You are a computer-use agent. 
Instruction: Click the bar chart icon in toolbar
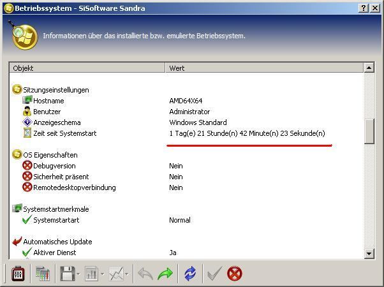(x=92, y=274)
